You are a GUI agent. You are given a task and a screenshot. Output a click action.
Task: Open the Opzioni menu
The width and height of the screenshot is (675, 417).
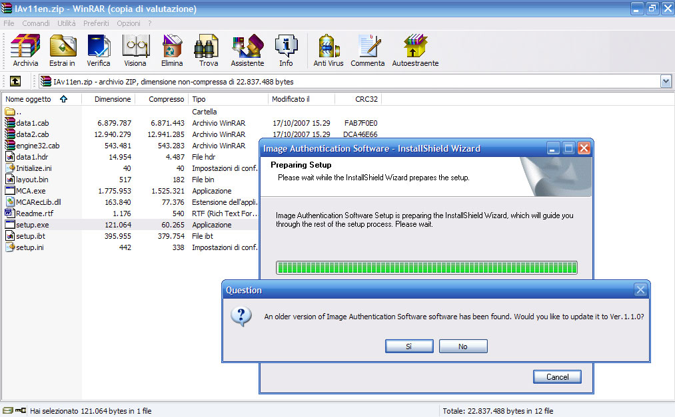pos(129,23)
